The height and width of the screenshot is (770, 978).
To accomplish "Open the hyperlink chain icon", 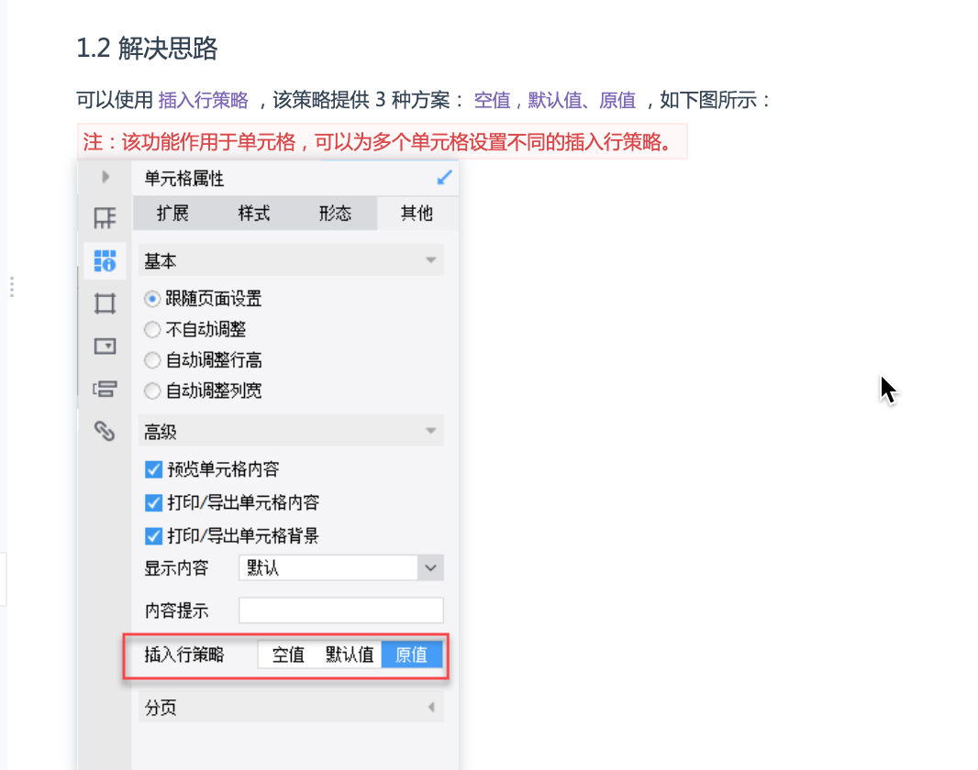I will click(105, 431).
